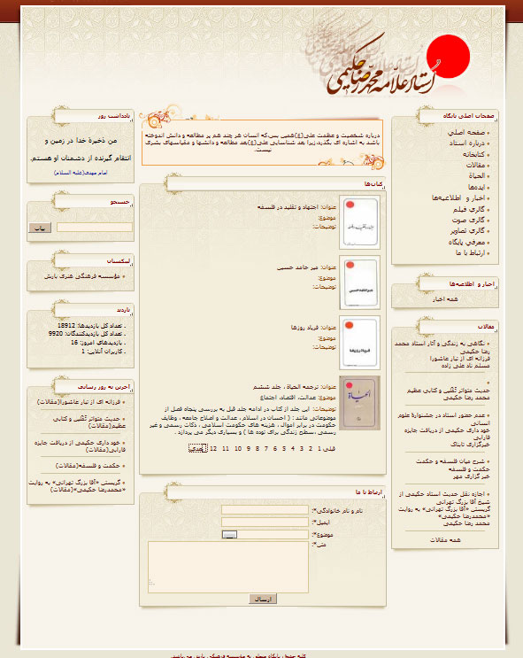Image resolution: width=523 pixels, height=658 pixels.
Task: Open the درباره استاد page
Action: click(466, 143)
